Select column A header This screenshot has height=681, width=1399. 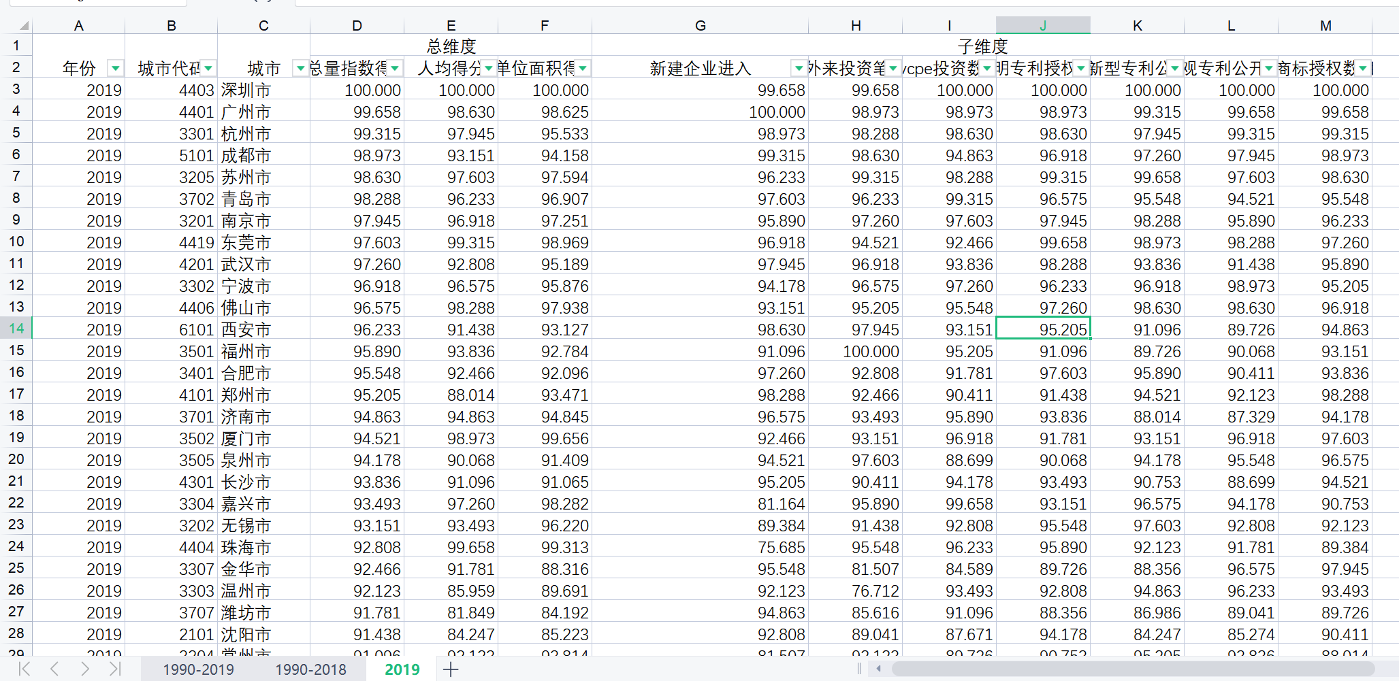click(79, 25)
